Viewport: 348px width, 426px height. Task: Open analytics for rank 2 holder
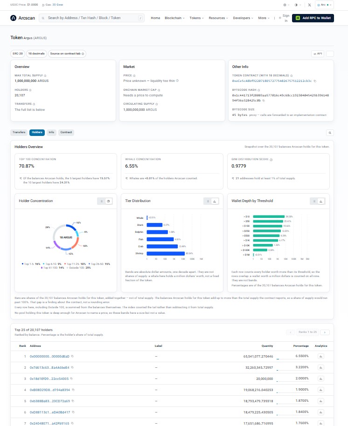click(321, 367)
